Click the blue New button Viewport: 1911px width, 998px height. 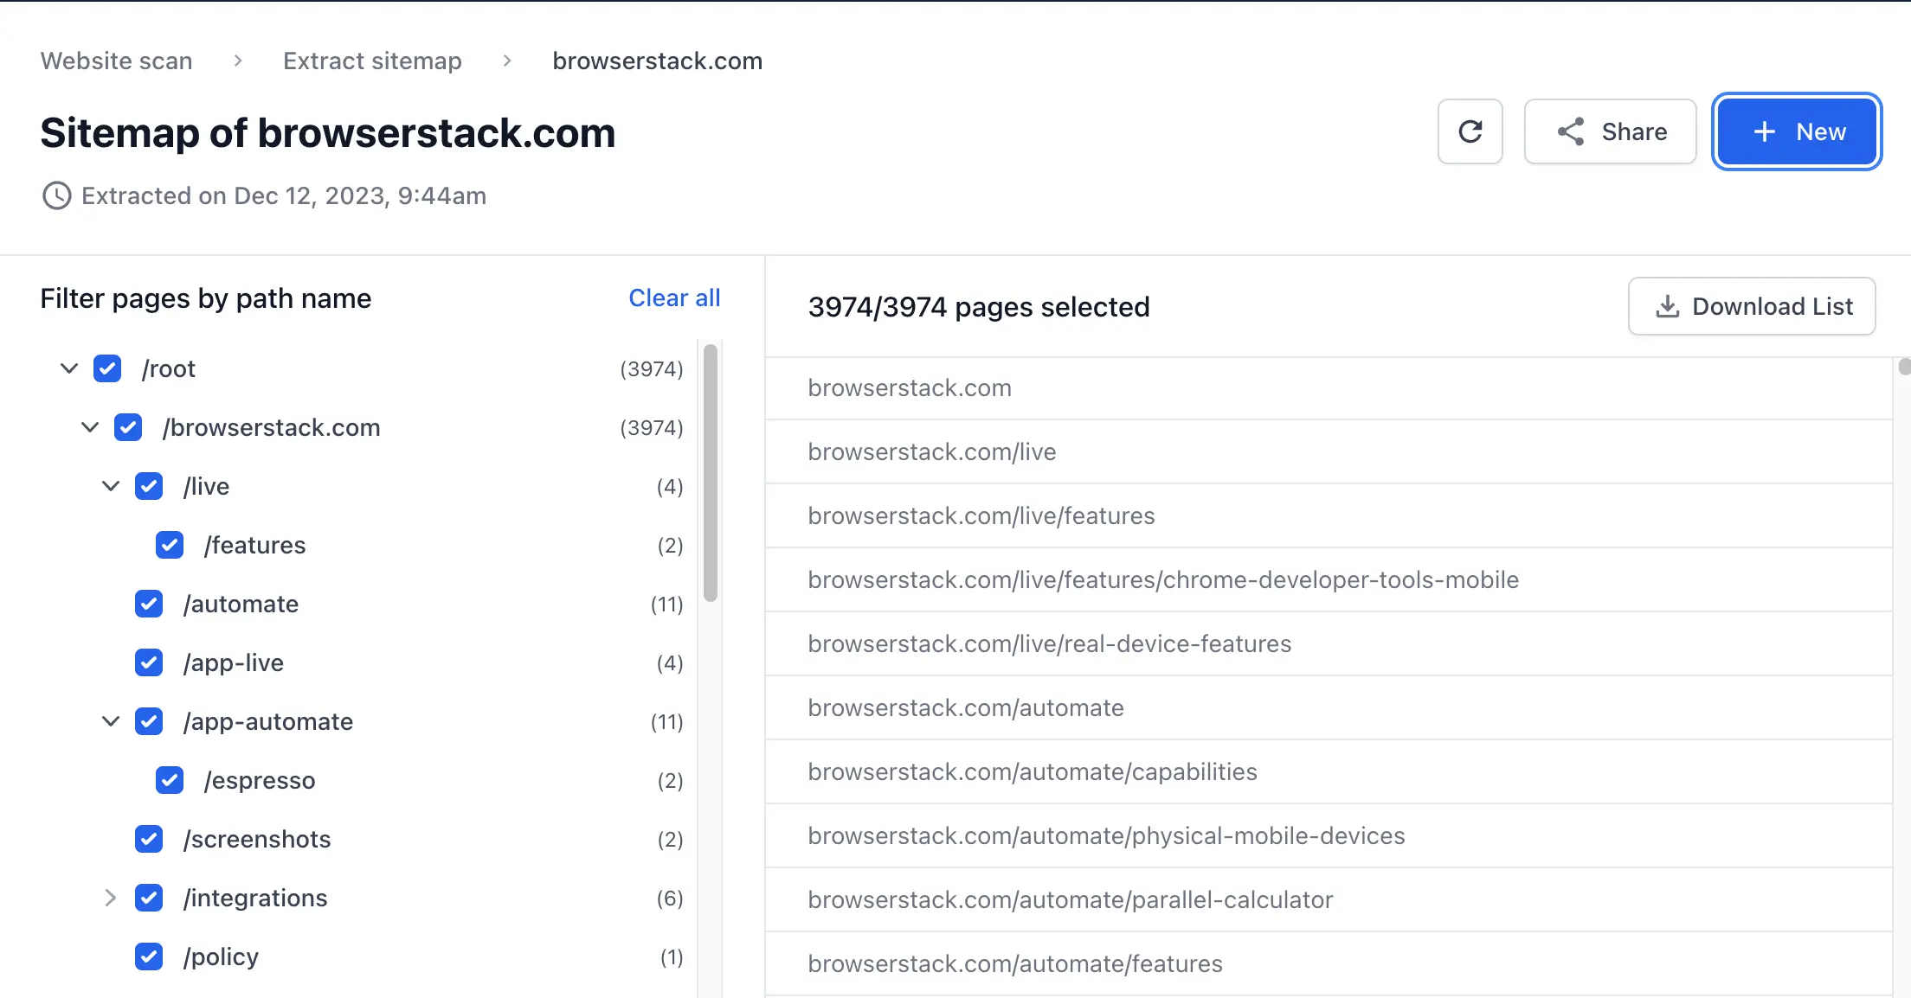click(x=1797, y=131)
